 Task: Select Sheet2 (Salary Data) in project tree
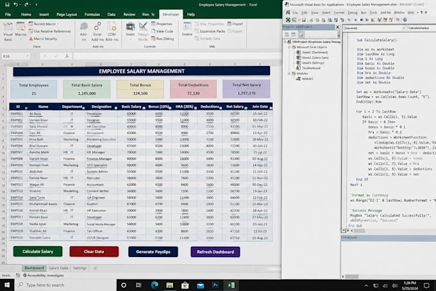(x=312, y=58)
